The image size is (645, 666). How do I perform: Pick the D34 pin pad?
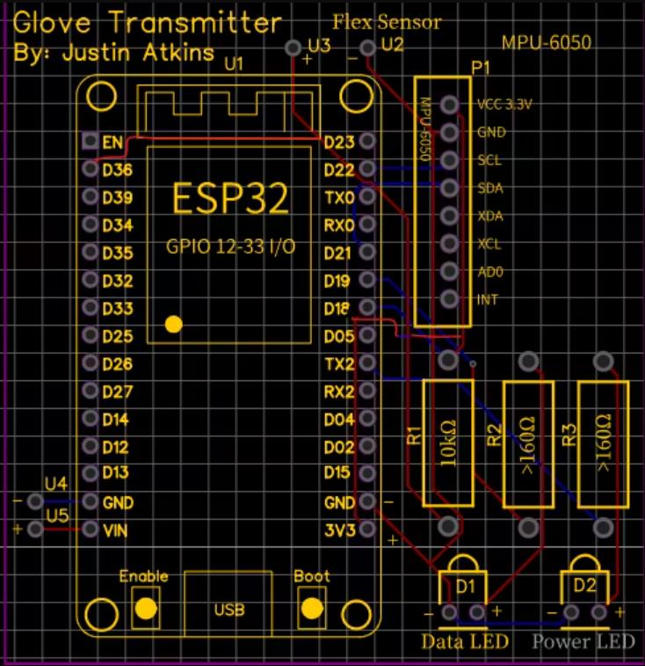coord(90,223)
